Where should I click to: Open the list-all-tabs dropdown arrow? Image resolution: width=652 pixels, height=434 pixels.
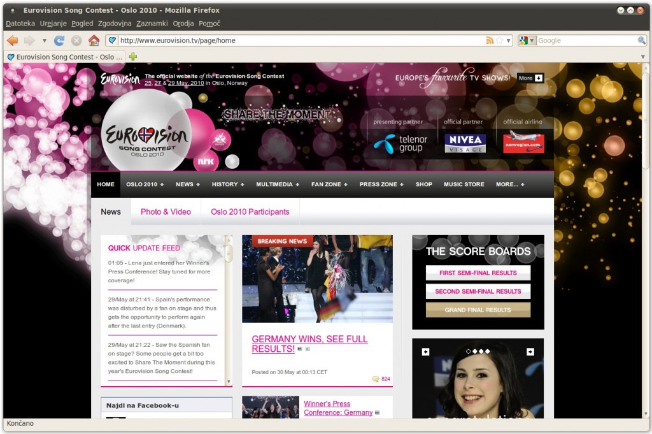coord(643,57)
